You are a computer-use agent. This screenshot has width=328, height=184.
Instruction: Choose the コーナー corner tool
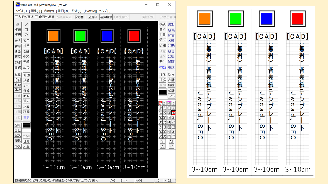[x=26, y=86]
